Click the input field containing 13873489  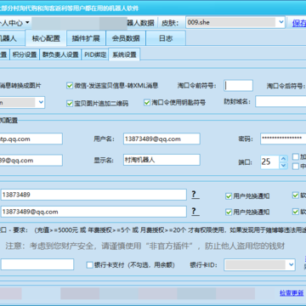click(93, 195)
